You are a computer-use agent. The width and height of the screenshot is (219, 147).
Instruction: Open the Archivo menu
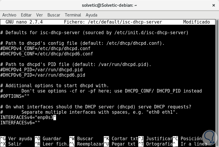(9, 15)
